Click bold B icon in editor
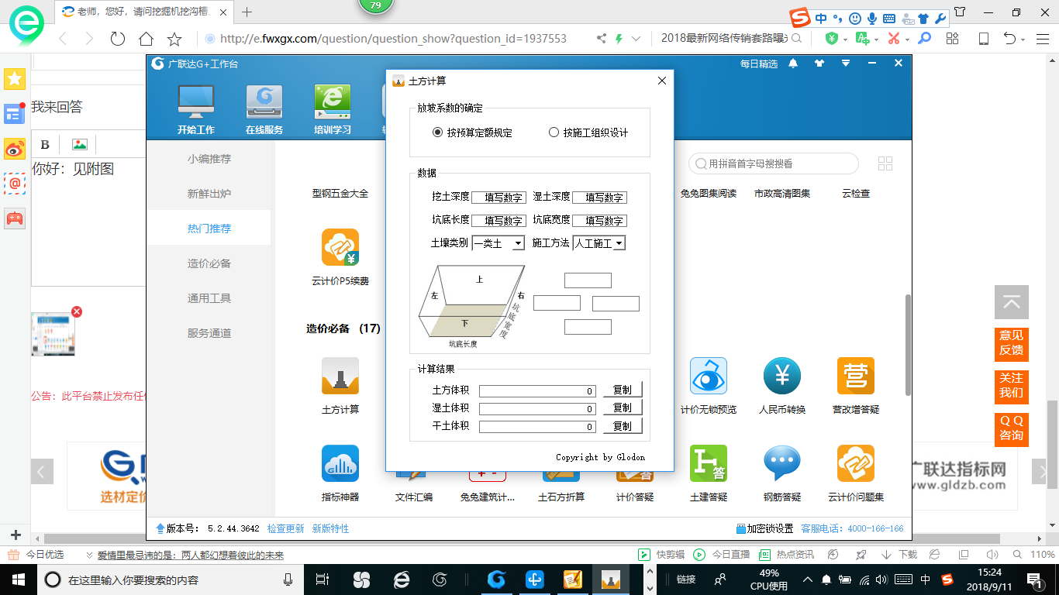Image resolution: width=1059 pixels, height=595 pixels. 45,144
